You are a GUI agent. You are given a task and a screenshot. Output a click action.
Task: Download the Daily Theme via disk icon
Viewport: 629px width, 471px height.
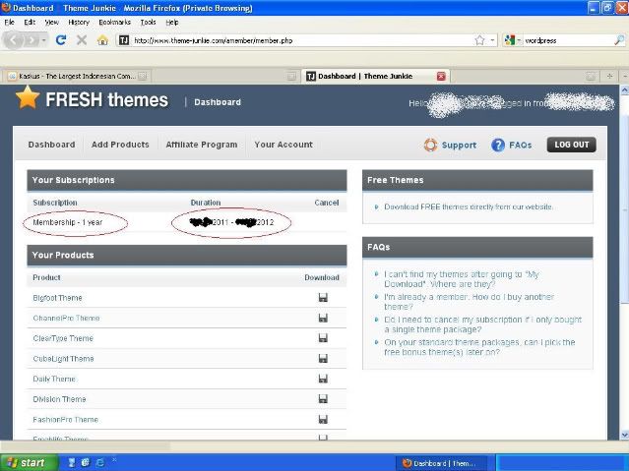click(x=323, y=379)
